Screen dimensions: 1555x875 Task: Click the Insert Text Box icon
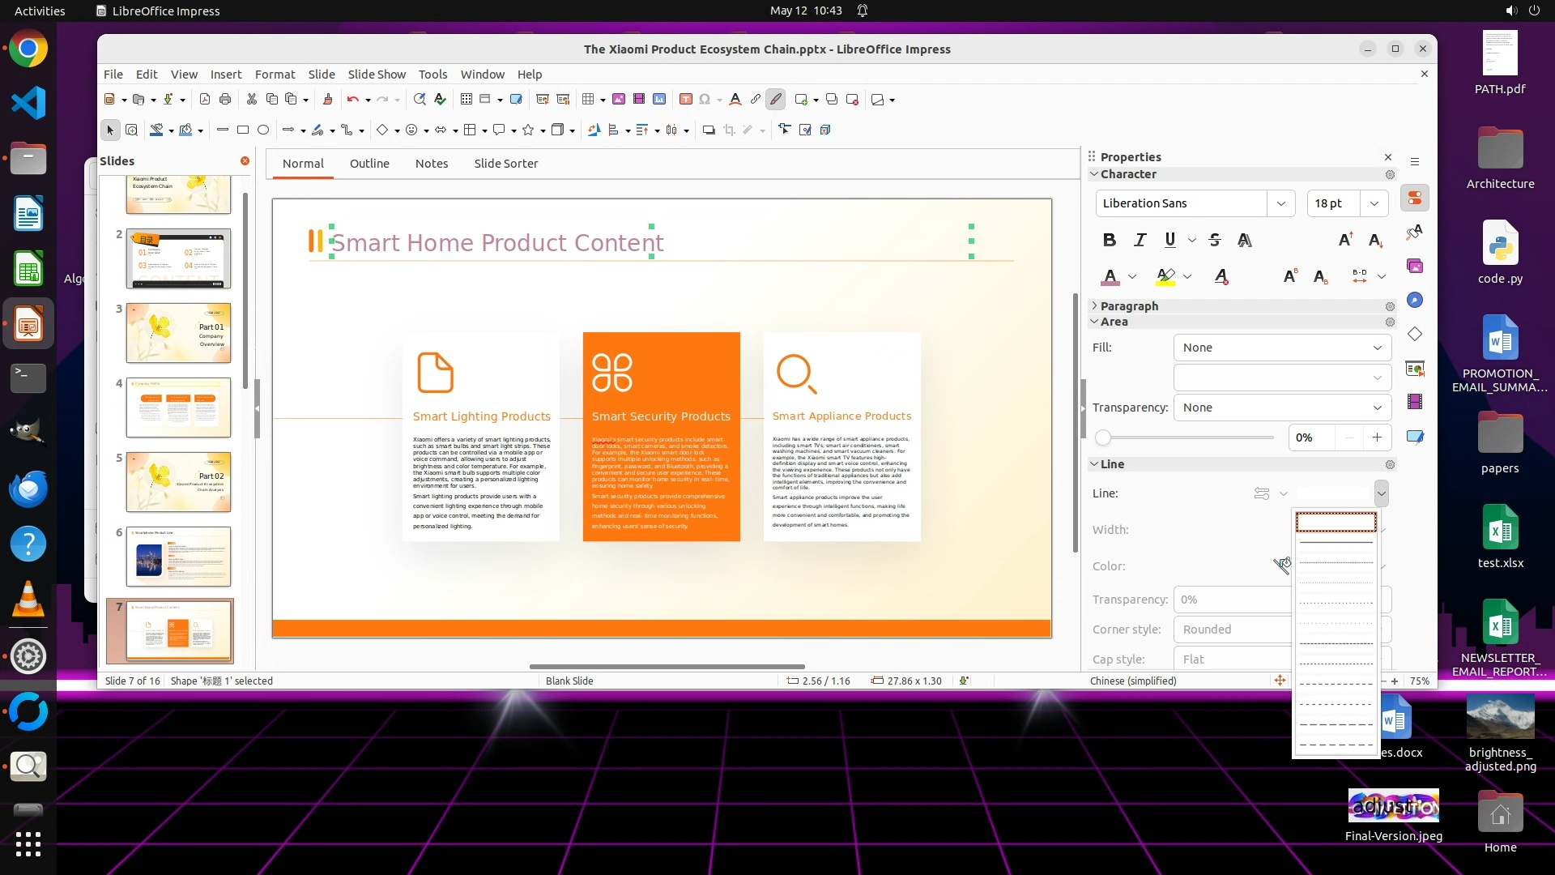[x=686, y=100]
